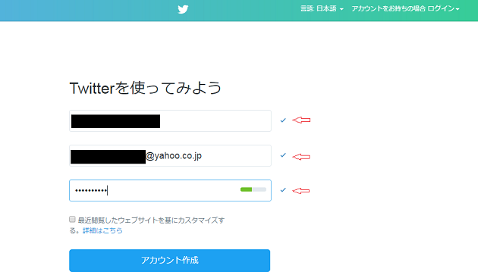Click the checkmark beside the password field
Viewport: 478px width, 278px height.
[x=283, y=190]
